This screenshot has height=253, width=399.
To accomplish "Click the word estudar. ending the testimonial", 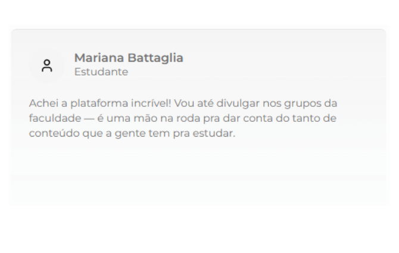I will (x=214, y=133).
